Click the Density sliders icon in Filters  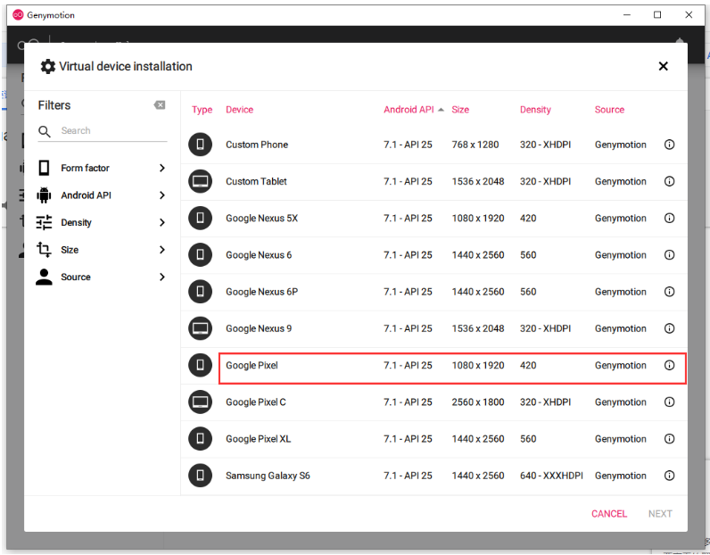coord(44,222)
